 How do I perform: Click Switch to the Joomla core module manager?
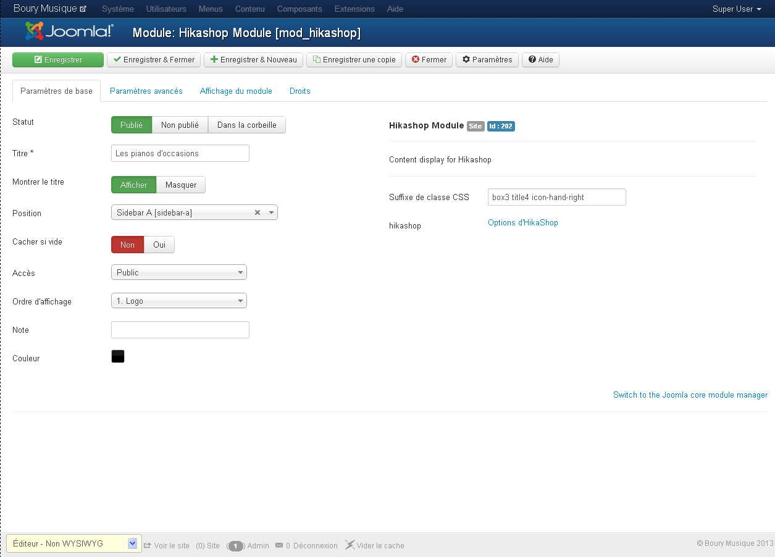click(x=690, y=395)
